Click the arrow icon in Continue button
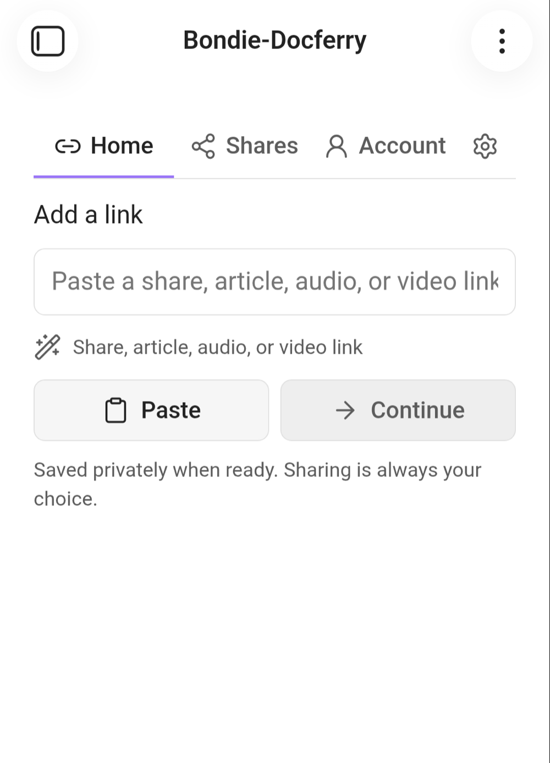This screenshot has height=763, width=550. coord(345,410)
